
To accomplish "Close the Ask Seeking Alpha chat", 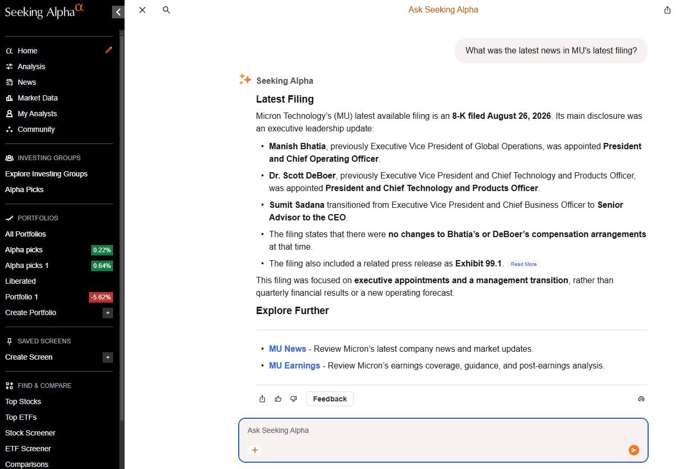I will tap(142, 10).
